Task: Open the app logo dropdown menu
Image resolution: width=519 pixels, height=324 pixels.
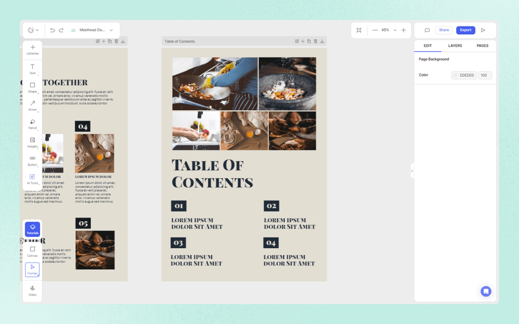Action: [33, 30]
